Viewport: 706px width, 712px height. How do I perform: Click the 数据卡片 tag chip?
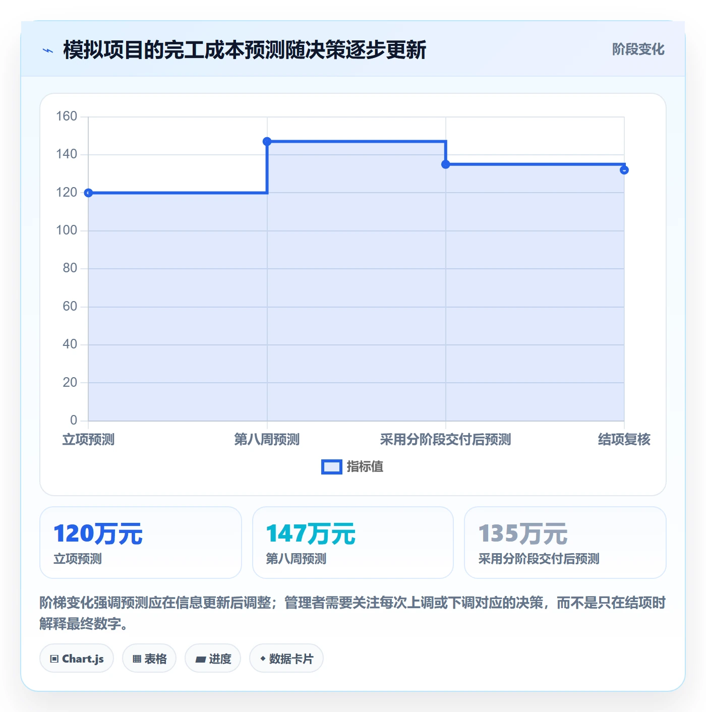286,658
